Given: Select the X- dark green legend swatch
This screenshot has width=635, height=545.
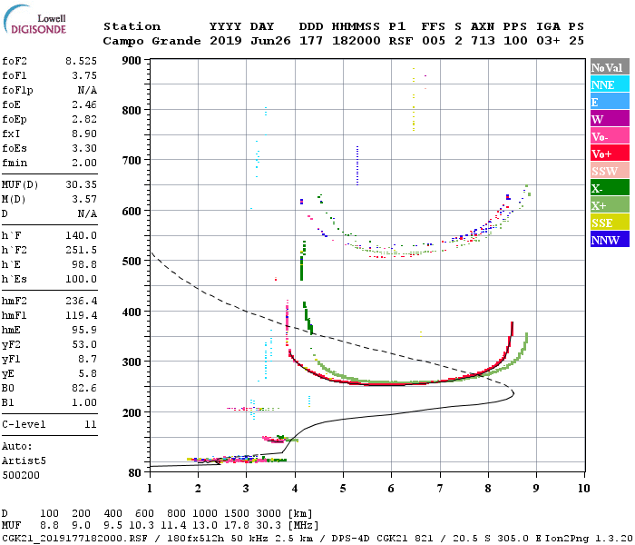Looking at the screenshot, I should (610, 187).
